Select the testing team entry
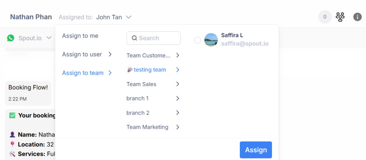Viewport: 366px width, 160px height. click(x=150, y=70)
